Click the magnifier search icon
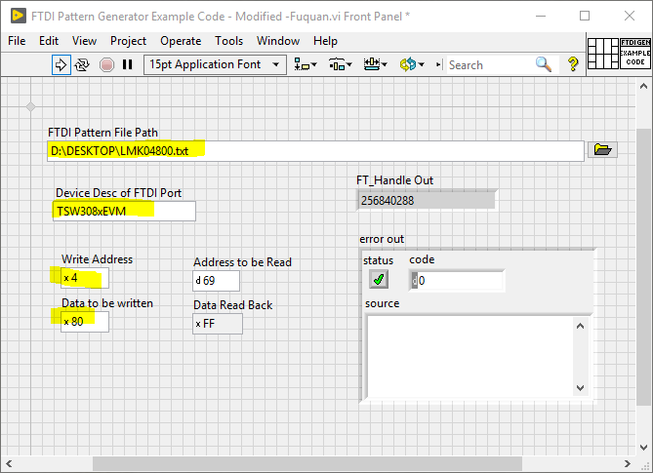The image size is (653, 473). 544,64
